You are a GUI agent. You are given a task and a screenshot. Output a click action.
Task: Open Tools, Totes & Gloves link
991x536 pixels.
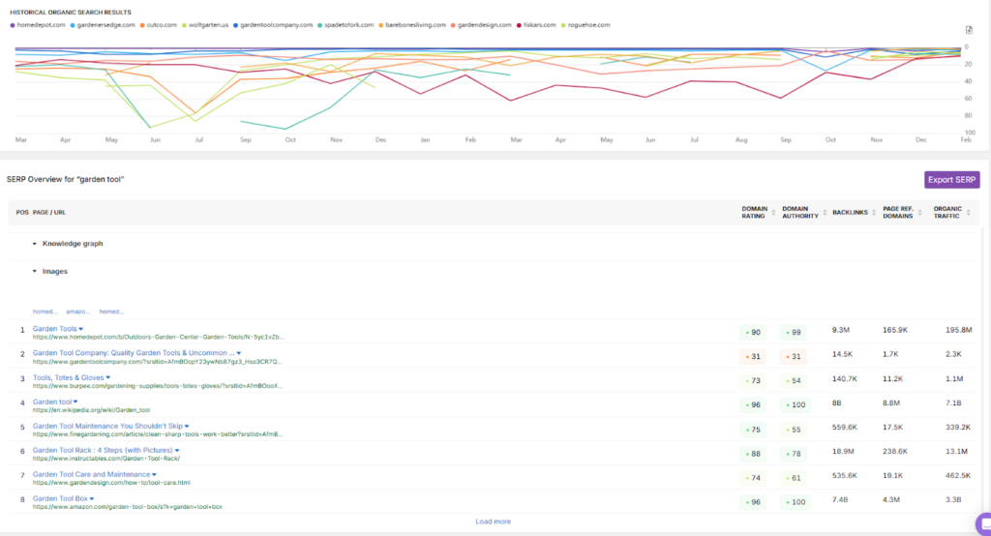(x=69, y=377)
